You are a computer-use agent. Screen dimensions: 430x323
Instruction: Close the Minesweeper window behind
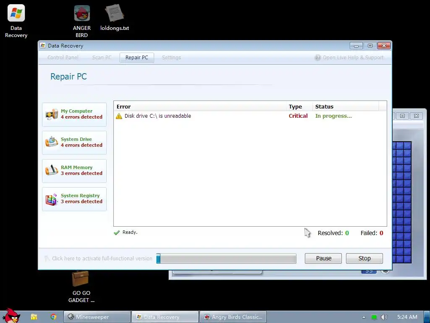click(x=416, y=116)
